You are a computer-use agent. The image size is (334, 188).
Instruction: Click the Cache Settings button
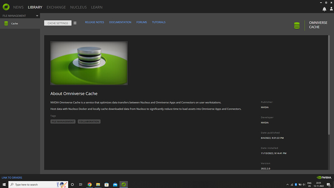click(58, 23)
